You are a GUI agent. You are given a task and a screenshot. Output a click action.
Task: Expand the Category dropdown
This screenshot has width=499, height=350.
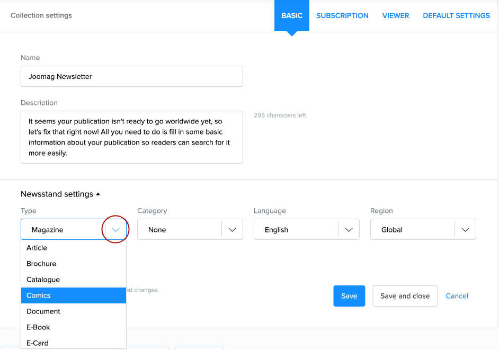(x=232, y=230)
